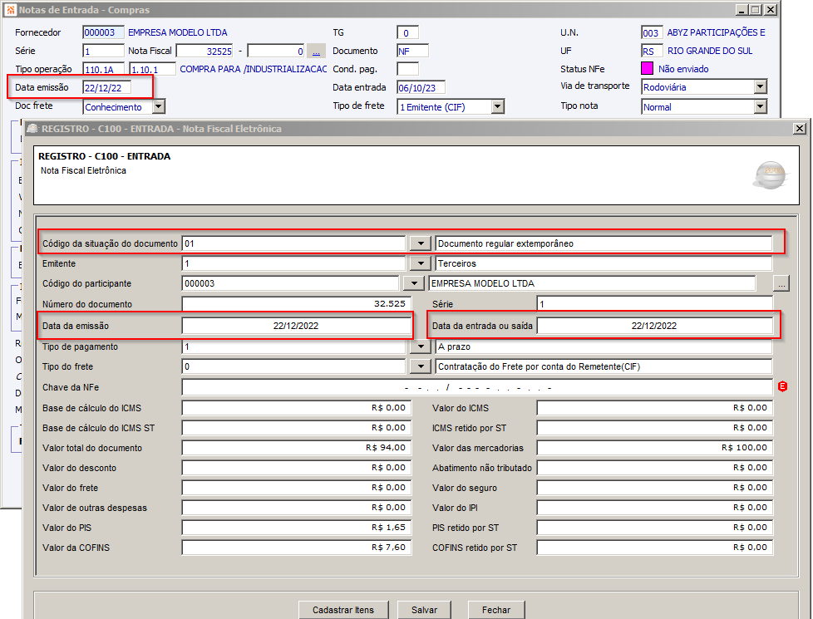813x619 pixels.
Task: Click the Tipo operação field 110.1A
Action: click(103, 69)
